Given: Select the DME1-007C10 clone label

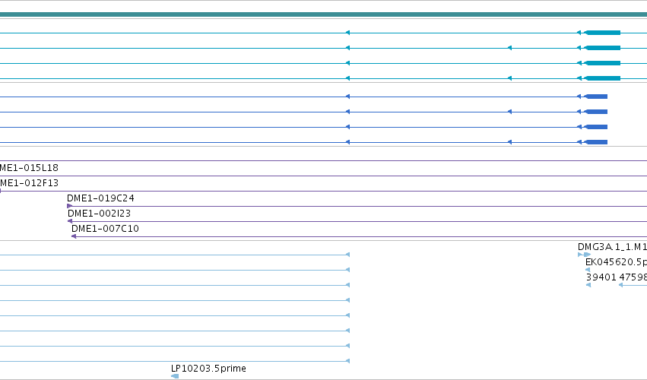Looking at the screenshot, I should [105, 229].
